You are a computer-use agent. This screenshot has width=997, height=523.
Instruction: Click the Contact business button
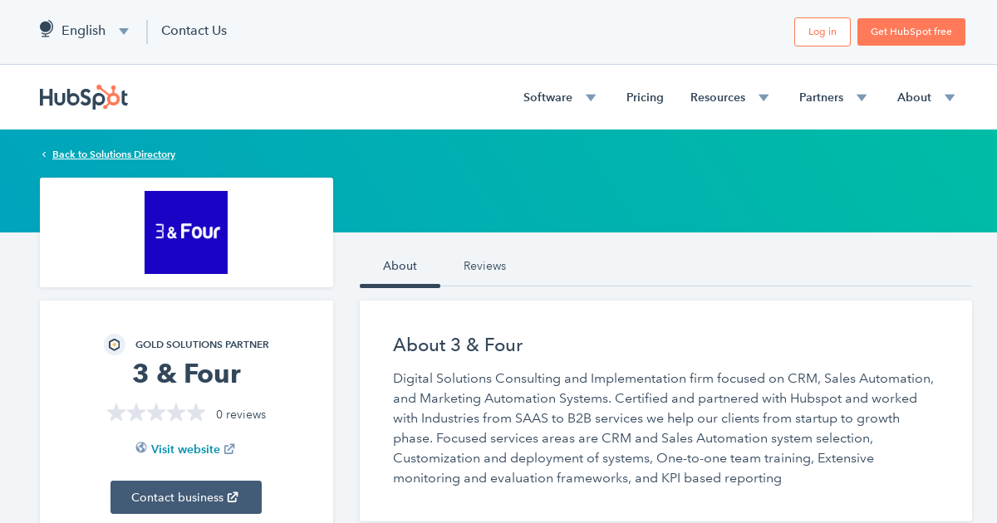point(186,497)
